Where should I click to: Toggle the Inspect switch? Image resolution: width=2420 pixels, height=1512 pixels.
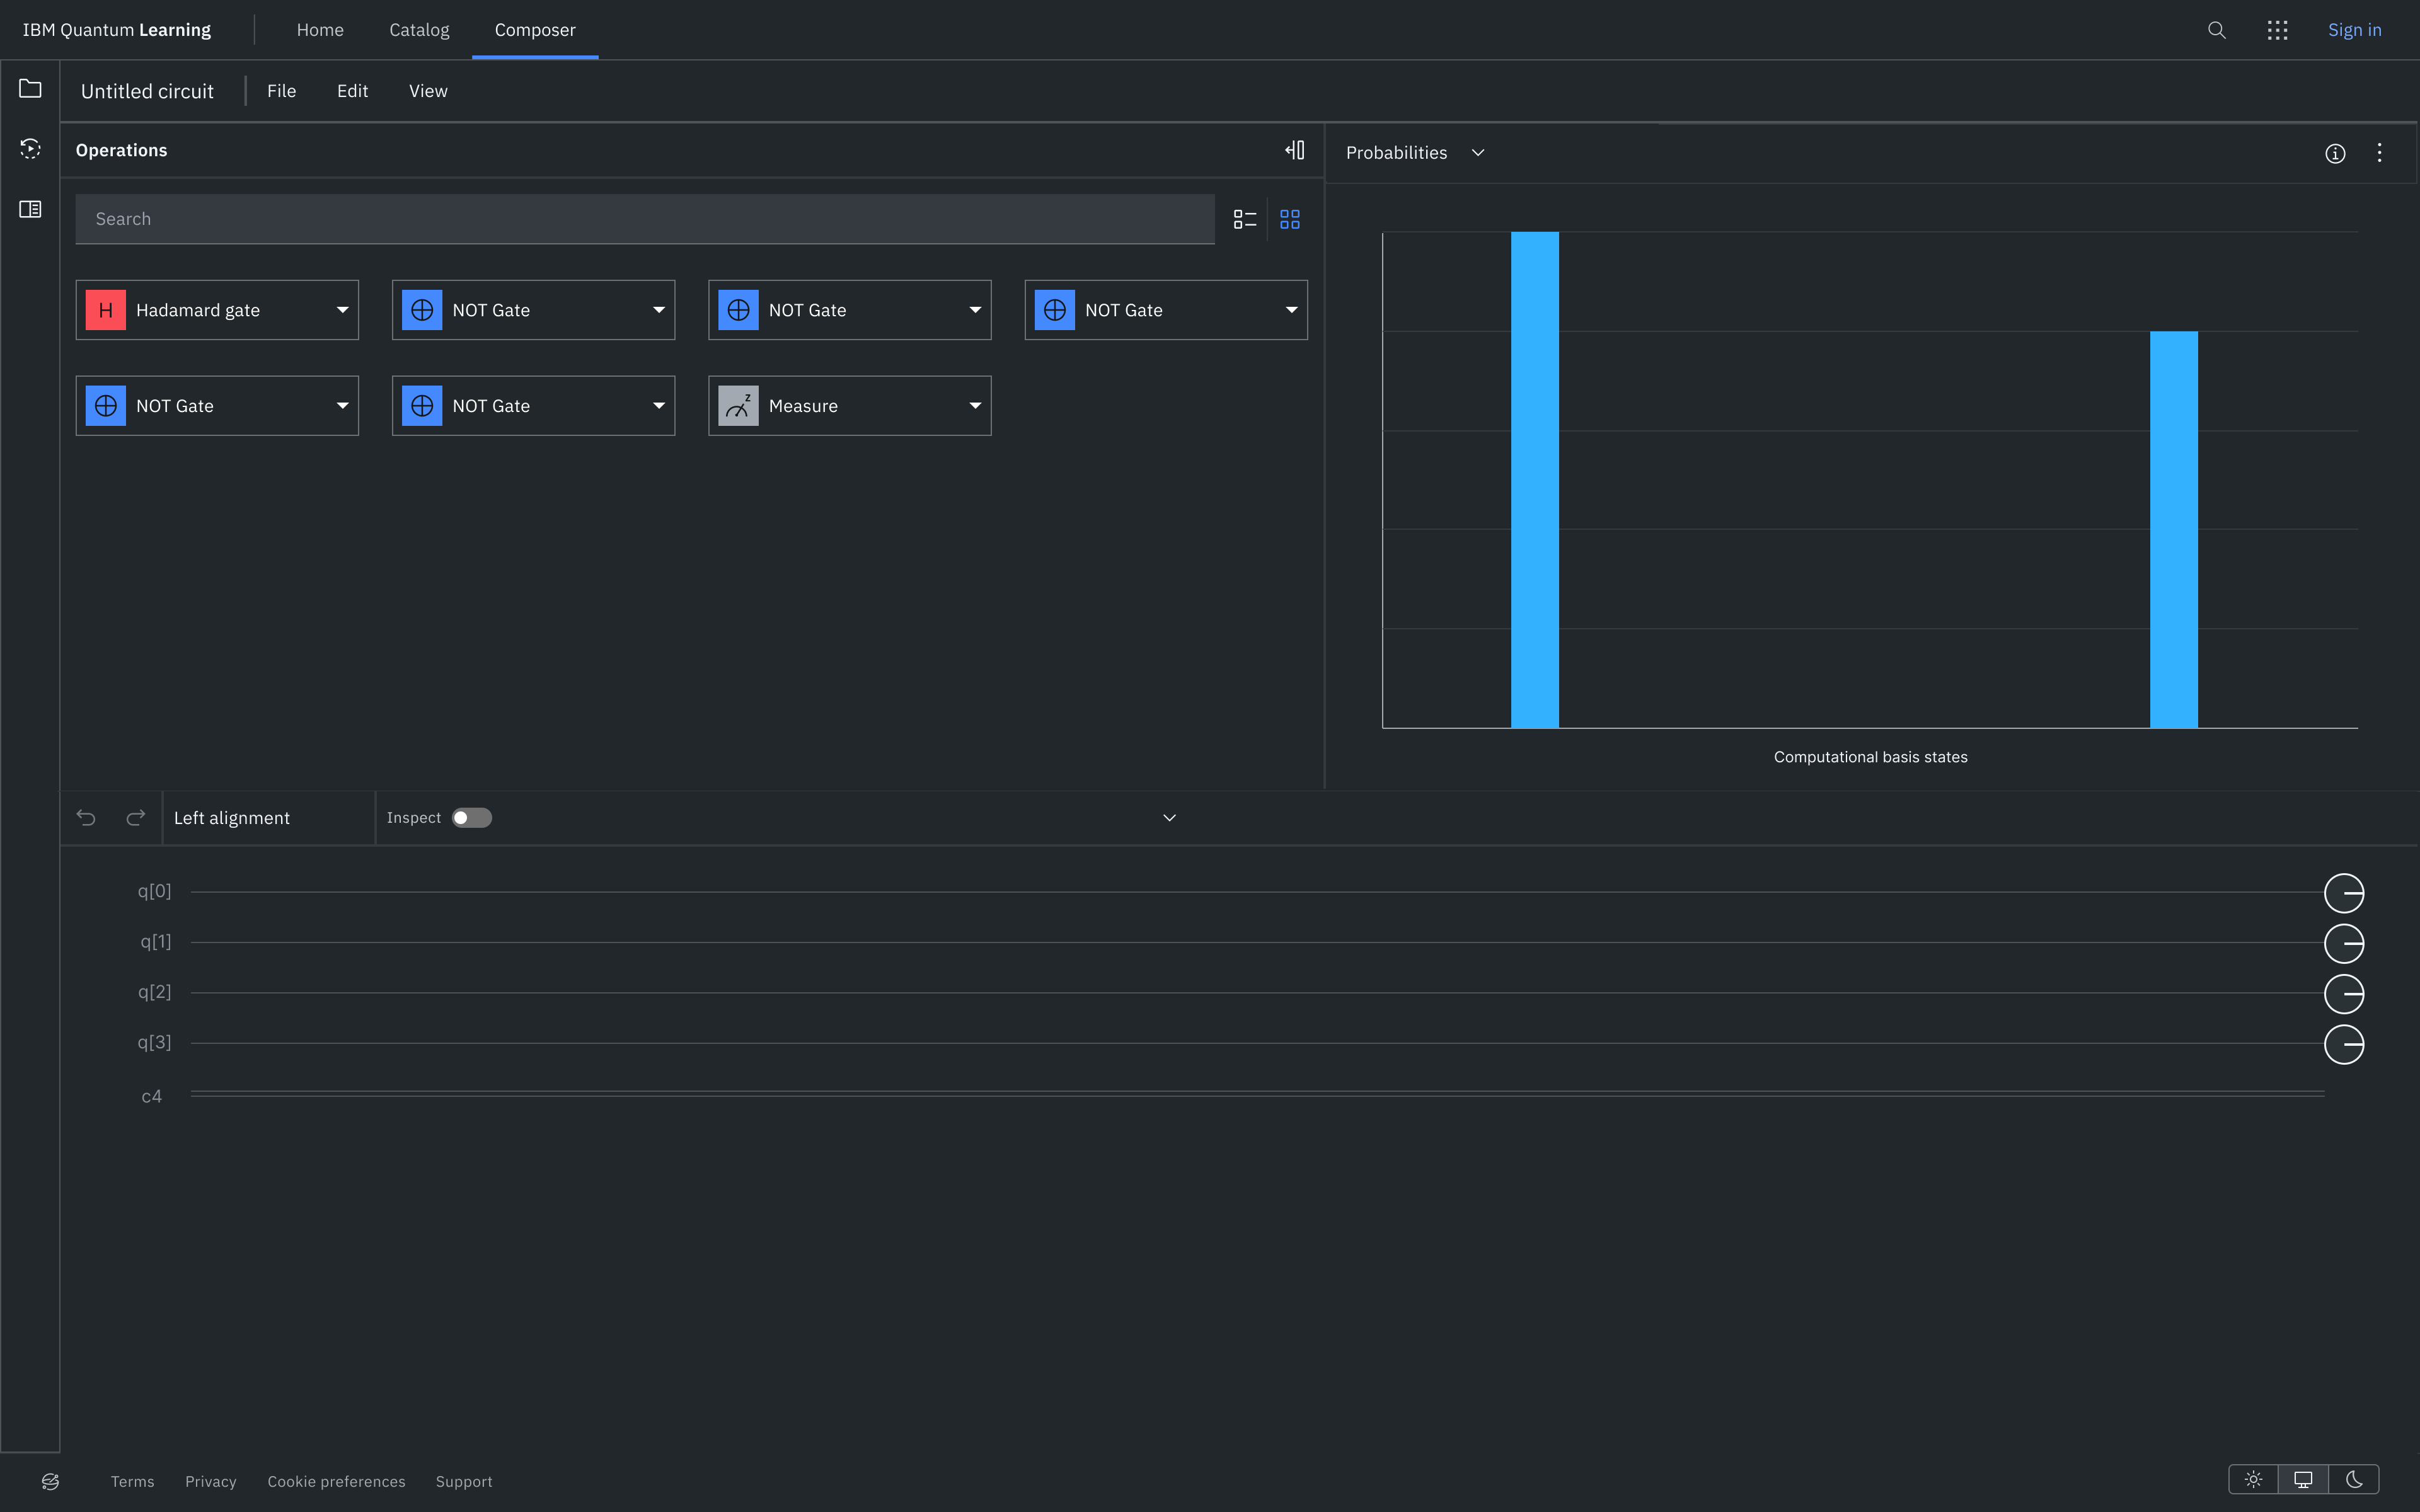[x=471, y=818]
